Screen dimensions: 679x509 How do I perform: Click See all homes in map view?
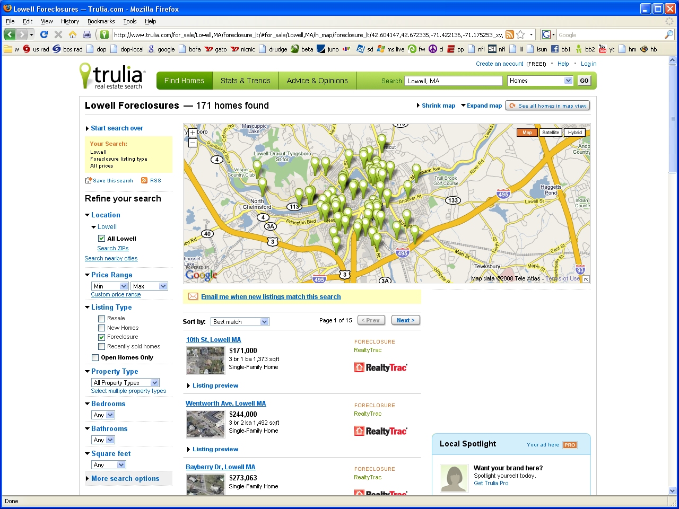pyautogui.click(x=547, y=106)
